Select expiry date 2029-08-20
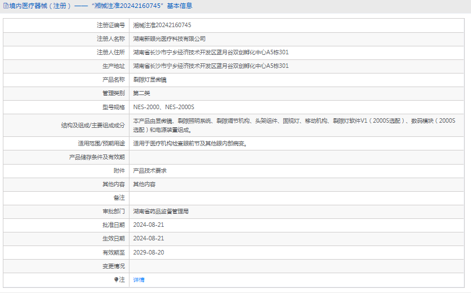 (x=149, y=252)
